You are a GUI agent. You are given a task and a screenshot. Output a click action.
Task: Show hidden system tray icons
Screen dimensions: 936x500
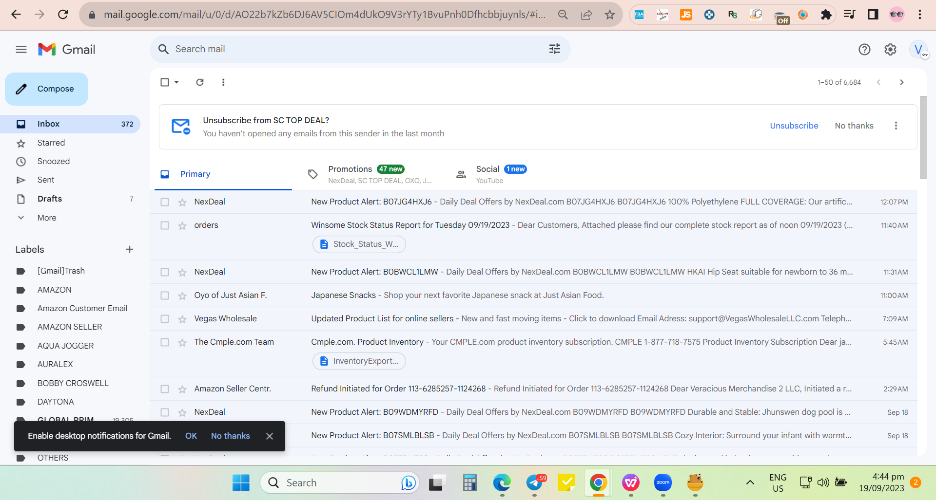tap(750, 482)
